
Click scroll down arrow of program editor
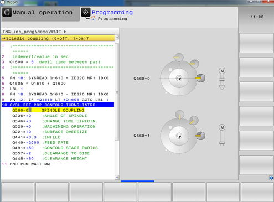tap(117, 177)
